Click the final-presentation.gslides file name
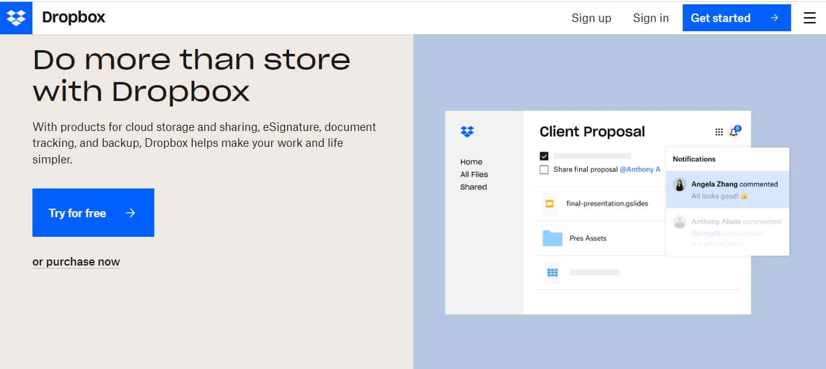The height and width of the screenshot is (369, 826). click(x=607, y=204)
